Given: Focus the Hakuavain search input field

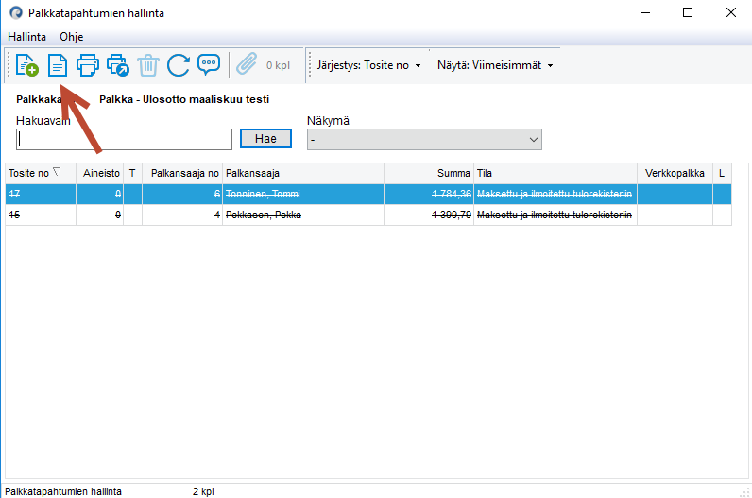Looking at the screenshot, I should tap(124, 139).
